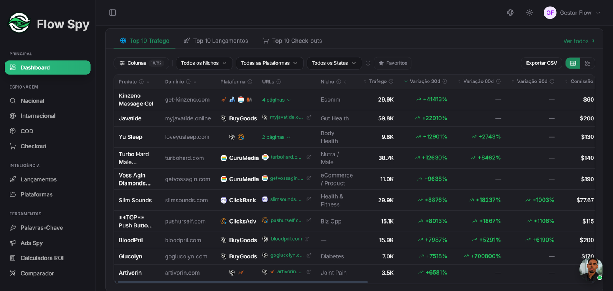
Task: Toggle the Favoritos filter
Action: pos(393,63)
